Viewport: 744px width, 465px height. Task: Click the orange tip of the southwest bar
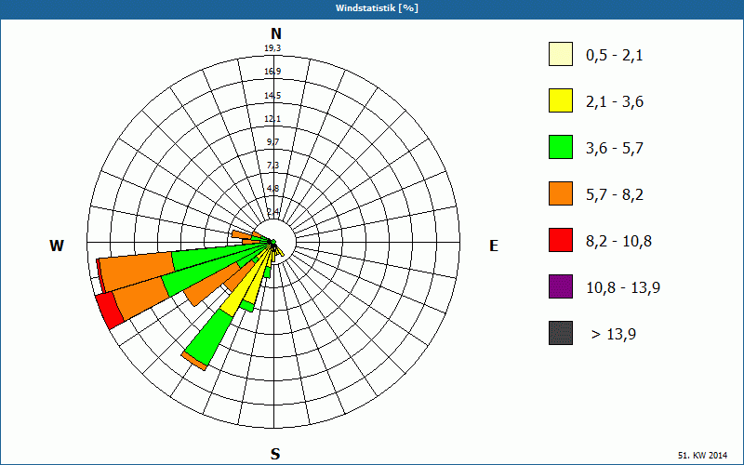194,362
